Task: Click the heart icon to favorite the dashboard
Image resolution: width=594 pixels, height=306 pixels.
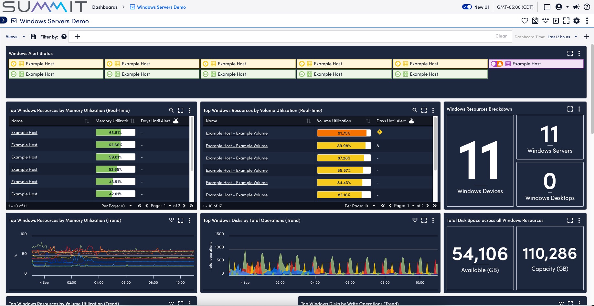Action: tap(525, 20)
